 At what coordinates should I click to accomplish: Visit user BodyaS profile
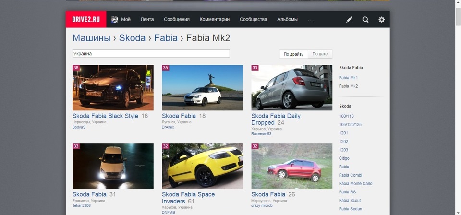click(x=79, y=127)
